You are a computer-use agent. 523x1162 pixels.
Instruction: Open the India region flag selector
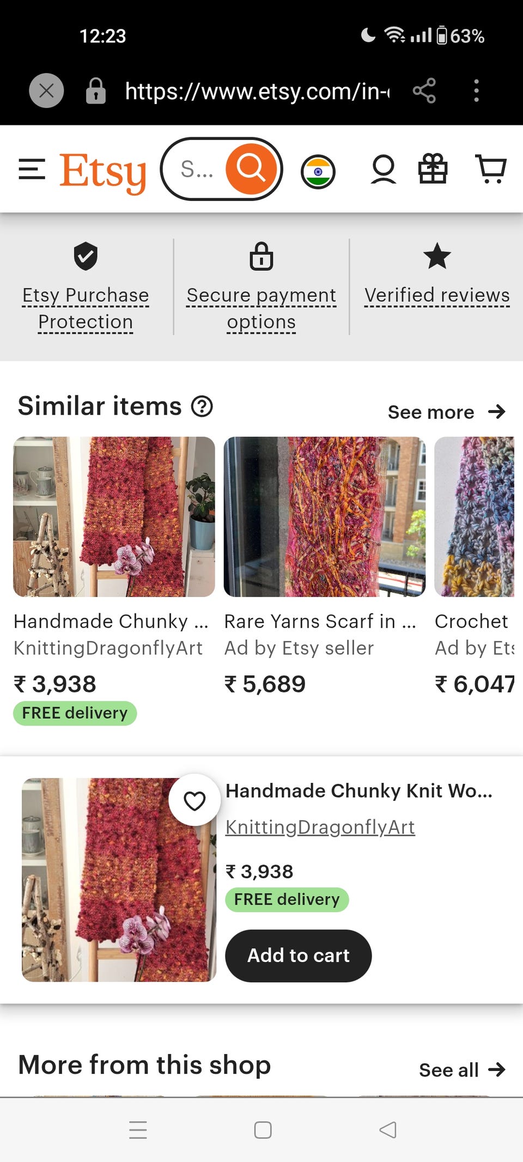(318, 172)
